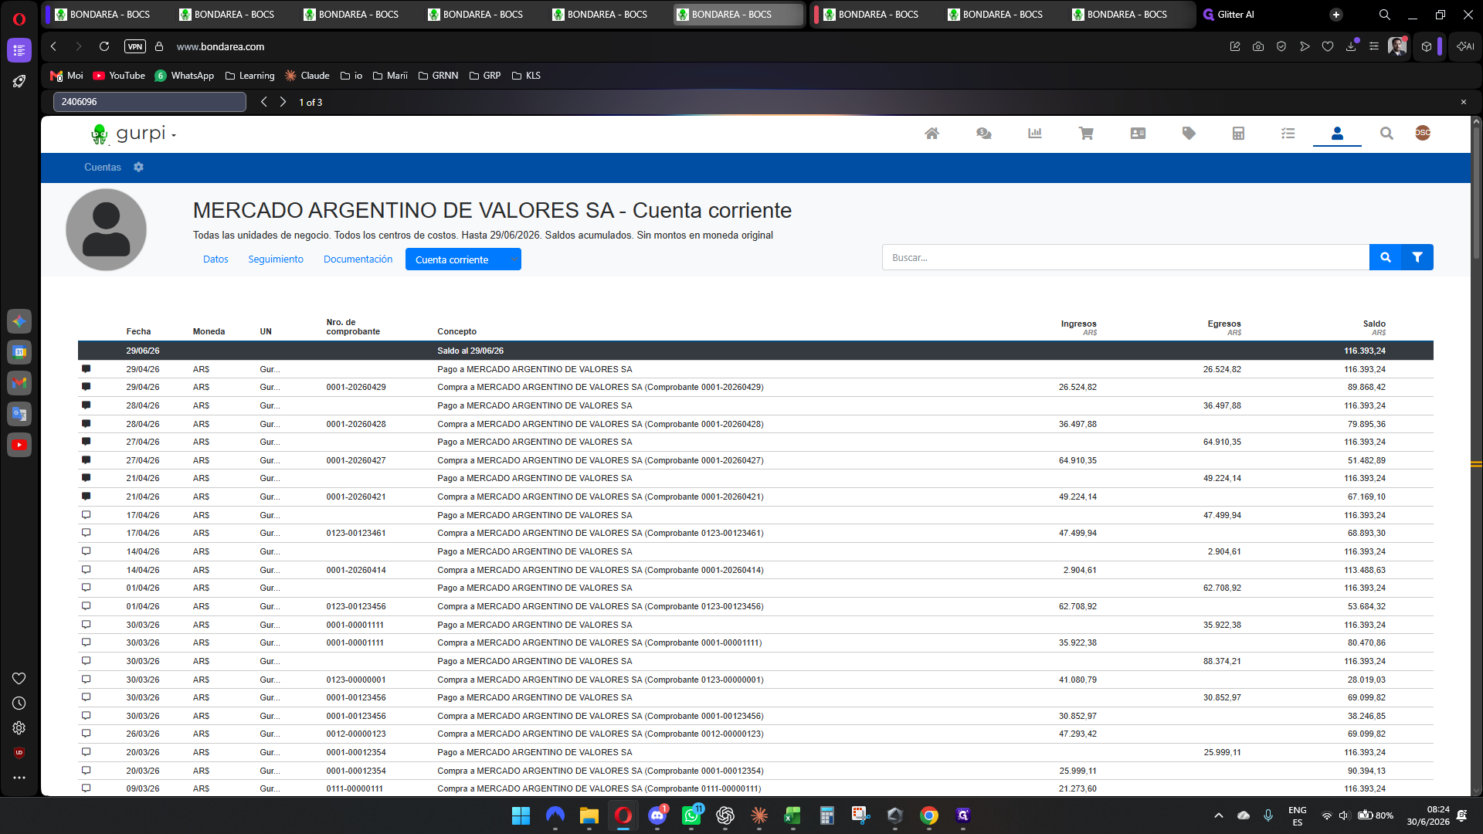Click the blue filter funnel button
The height and width of the screenshot is (834, 1483).
pos(1417,258)
